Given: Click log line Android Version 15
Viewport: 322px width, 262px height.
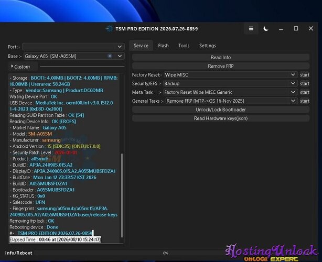Looking at the screenshot, I should (55, 146).
